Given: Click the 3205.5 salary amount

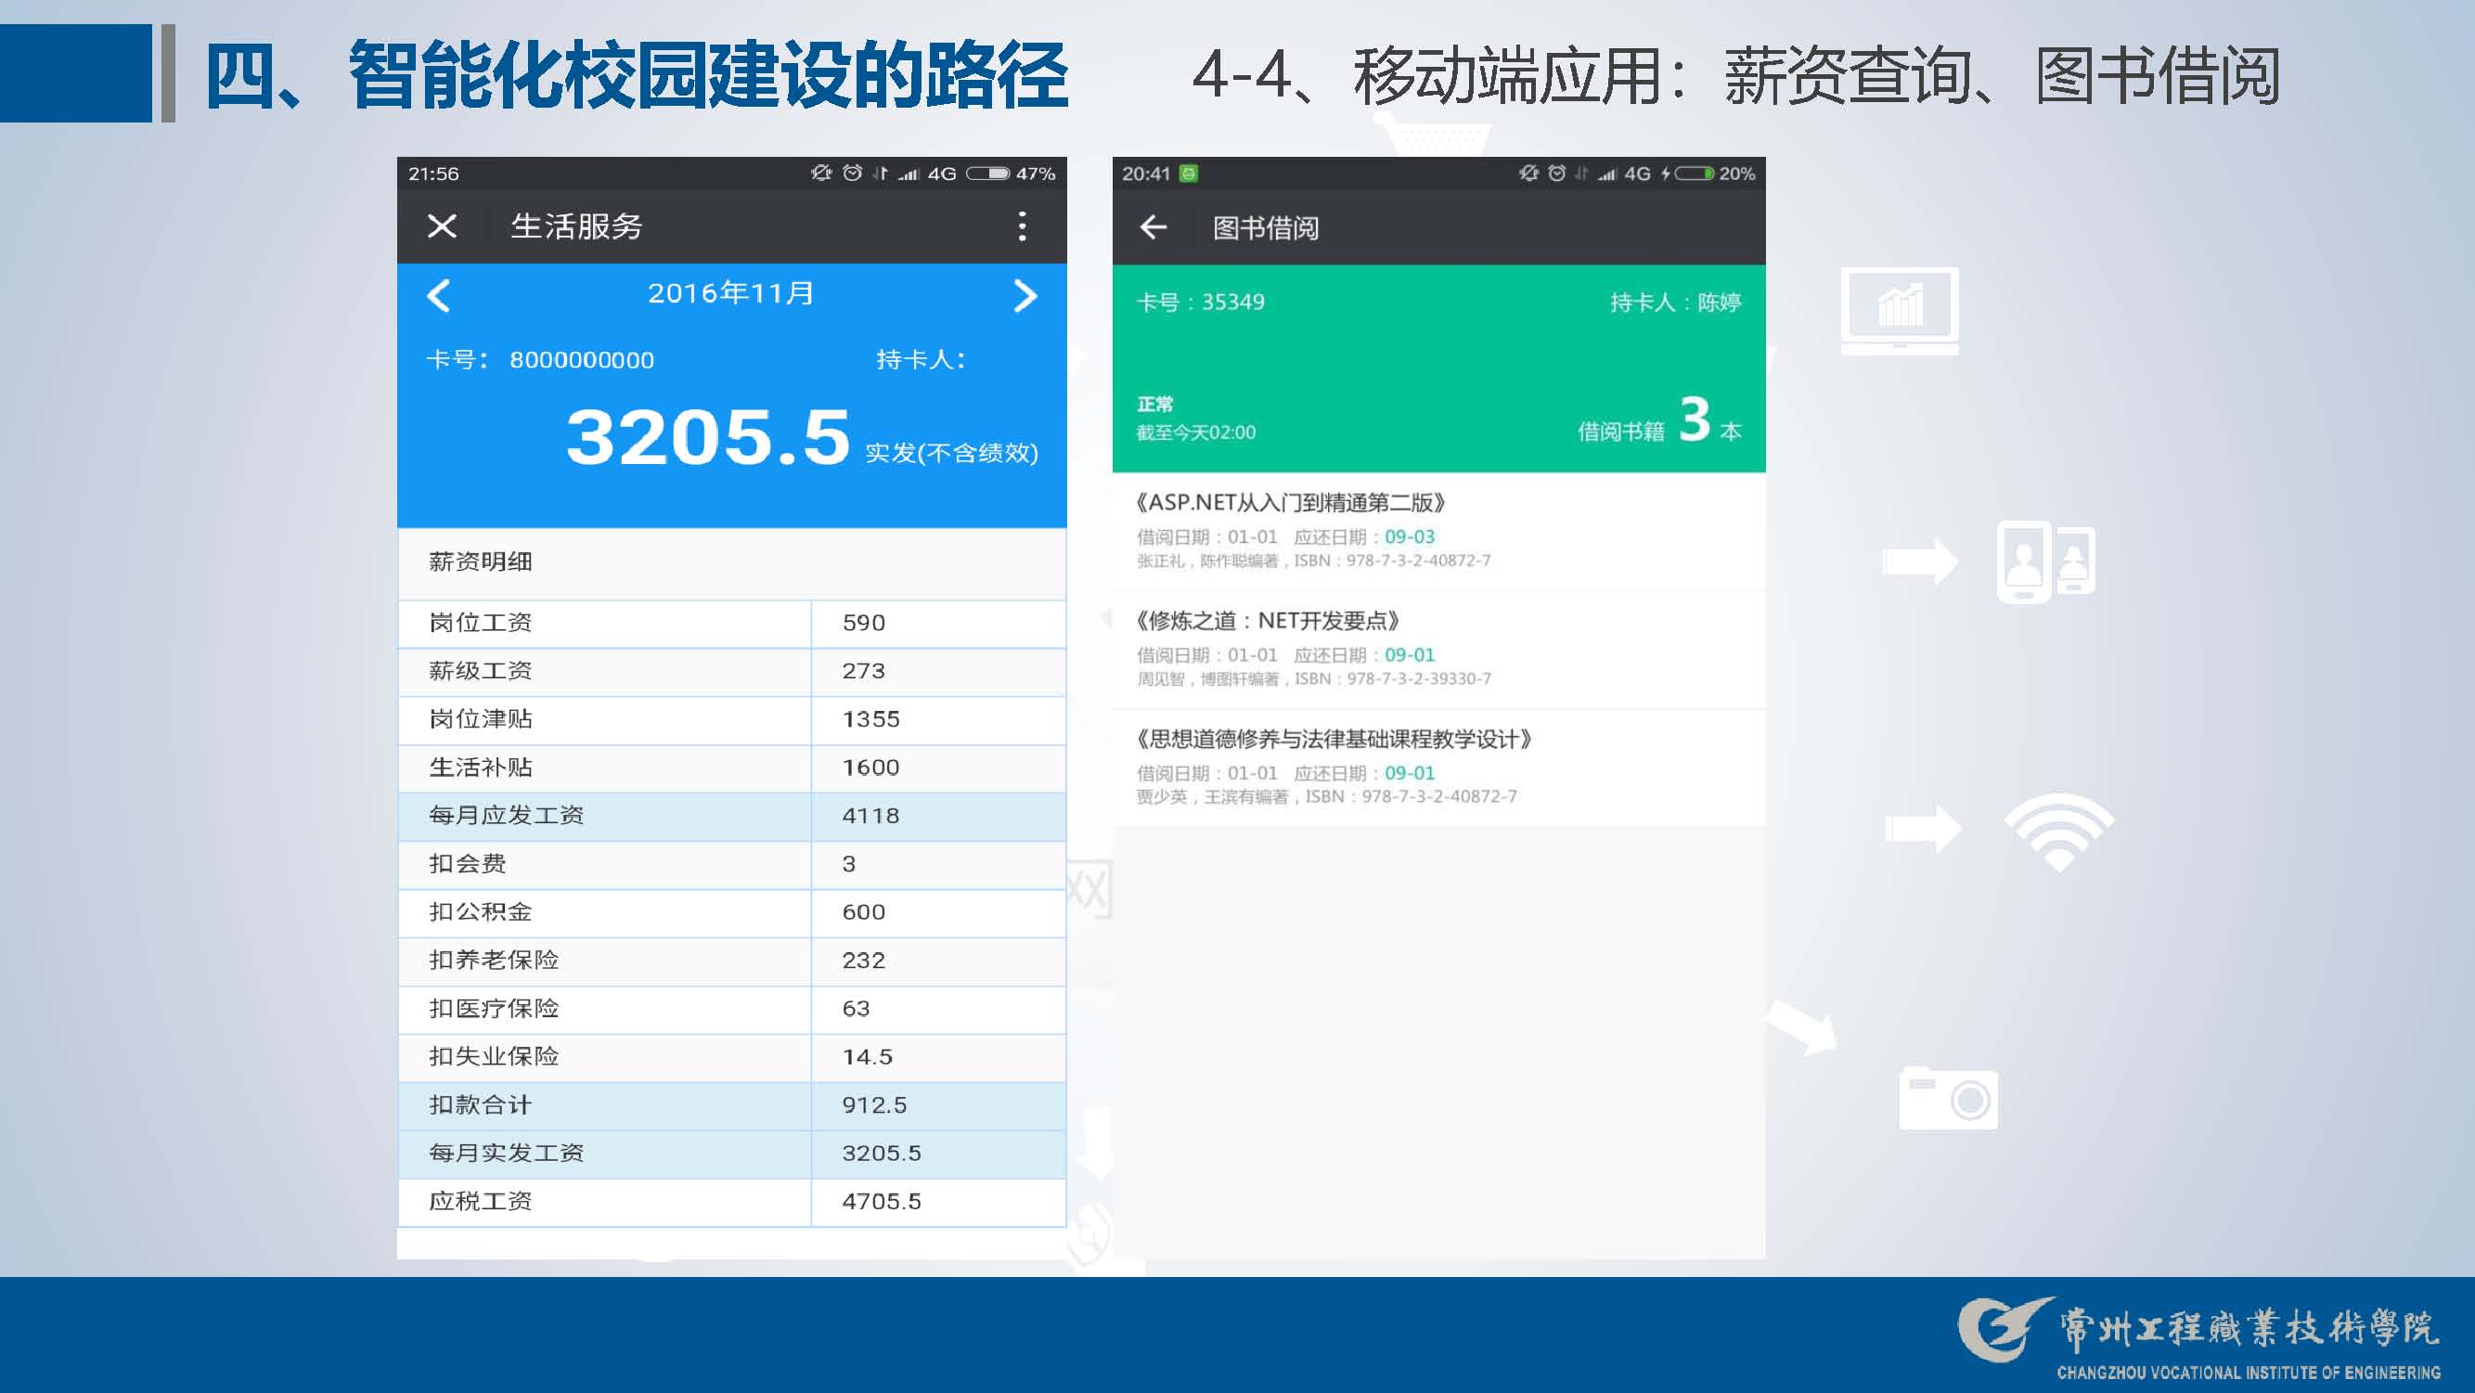Looking at the screenshot, I should click(x=708, y=437).
